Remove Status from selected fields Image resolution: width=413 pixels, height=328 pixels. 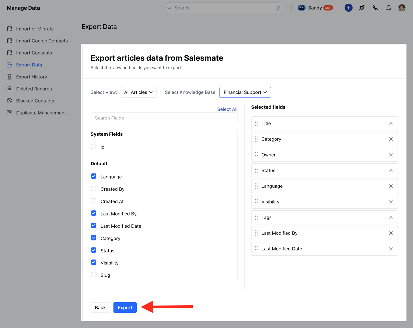pyautogui.click(x=391, y=170)
